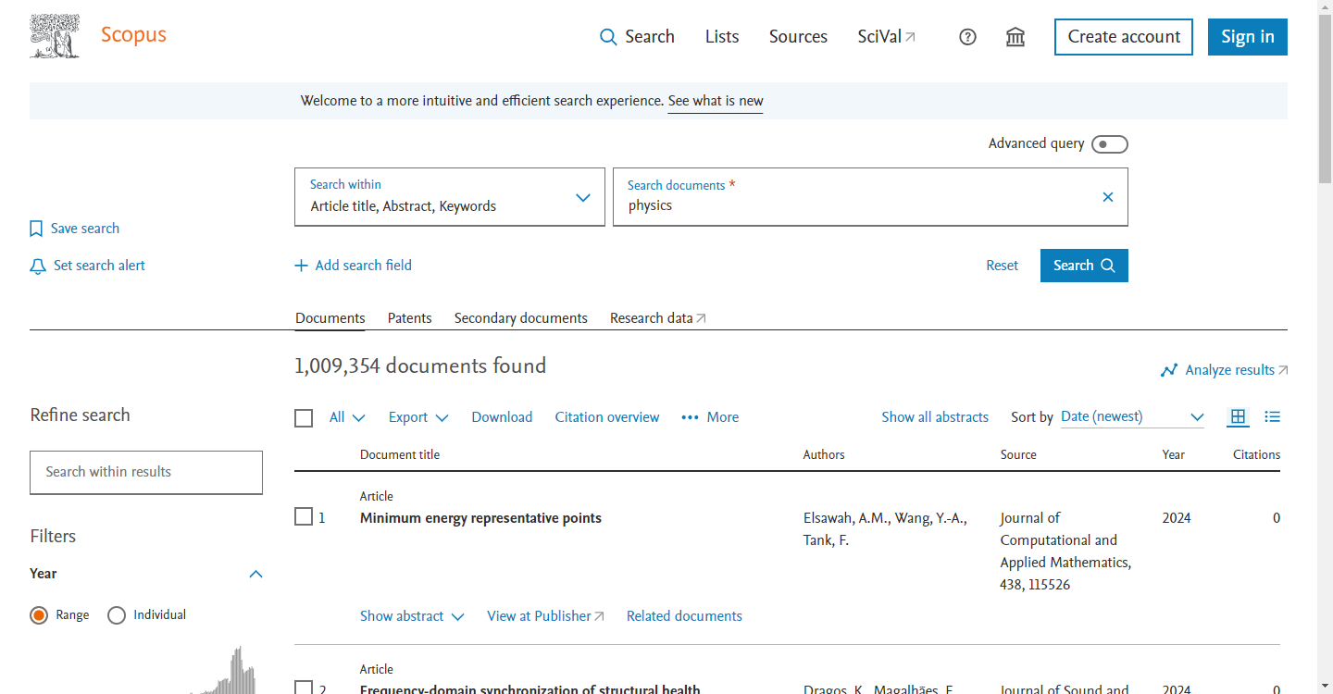The image size is (1333, 694).
Task: Click the Set search alert bell icon
Action: pyautogui.click(x=38, y=266)
